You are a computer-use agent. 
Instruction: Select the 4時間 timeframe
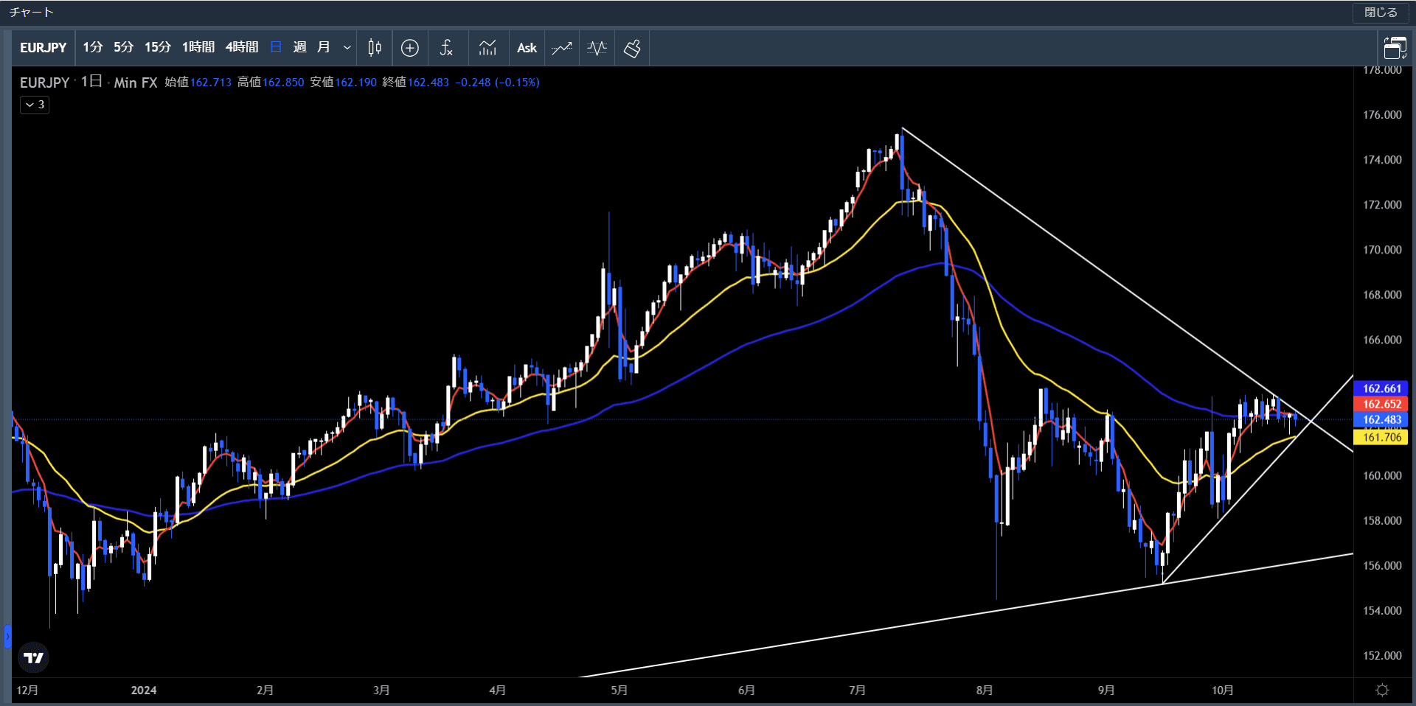point(242,48)
